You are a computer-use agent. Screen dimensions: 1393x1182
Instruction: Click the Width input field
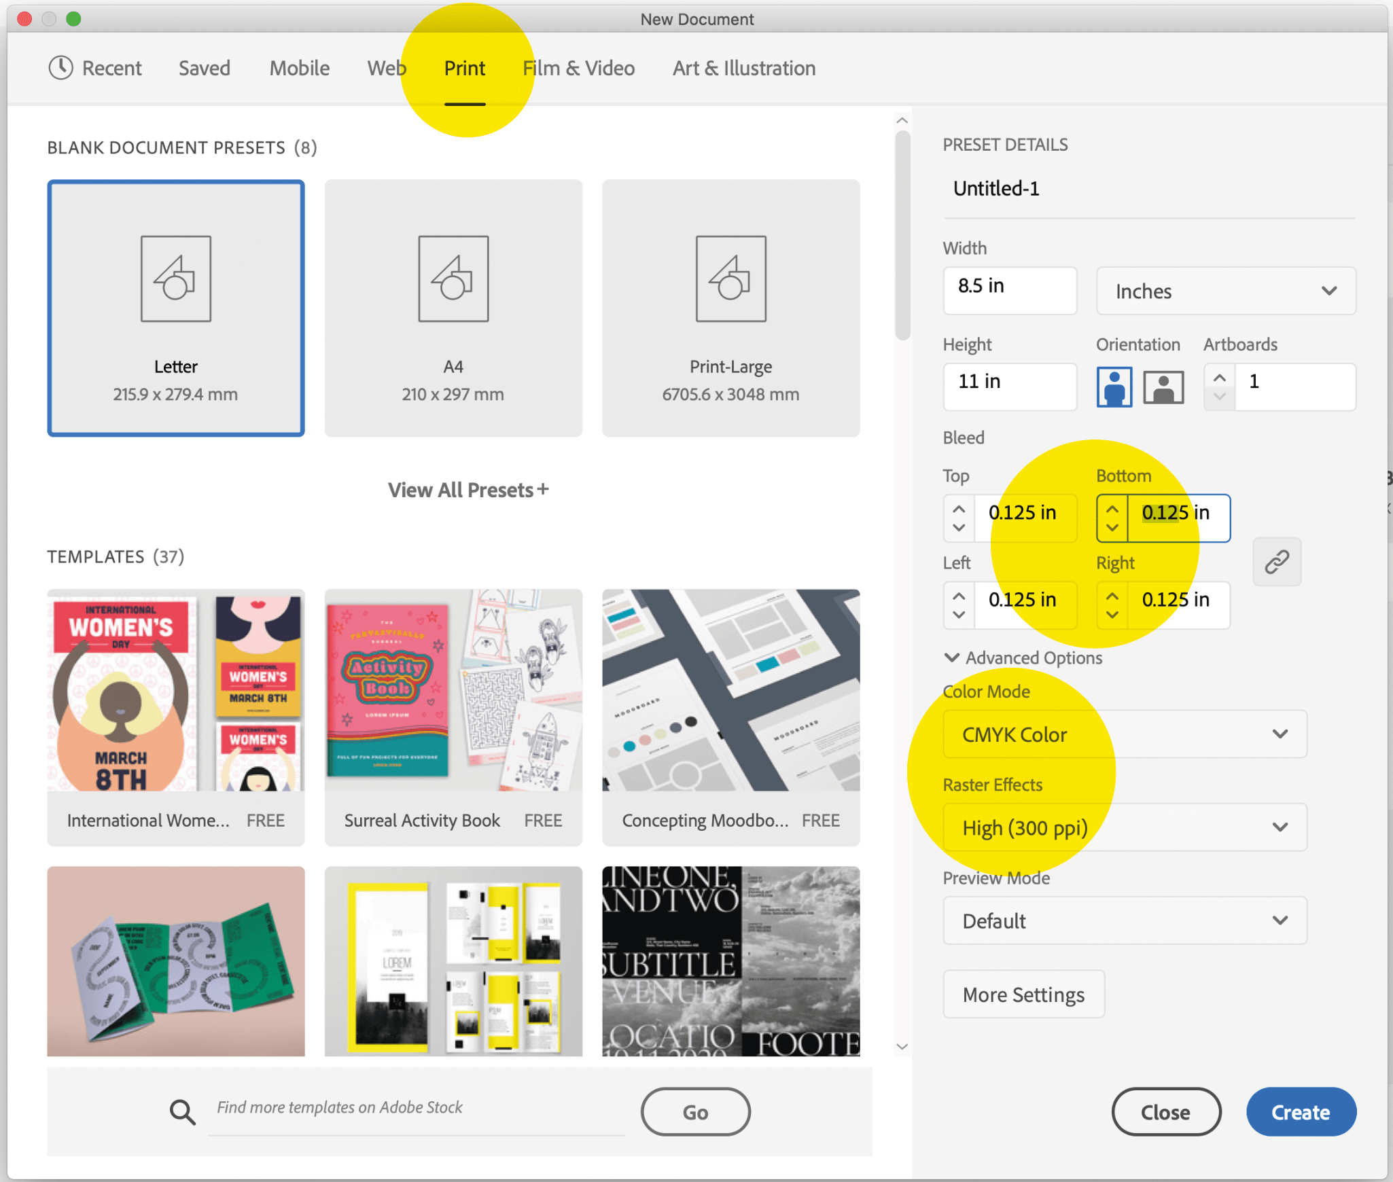1009,291
